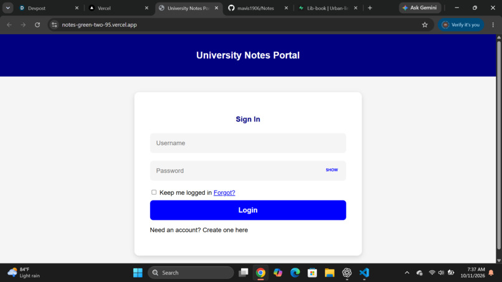Switch to the Devpost tab

pos(49,8)
